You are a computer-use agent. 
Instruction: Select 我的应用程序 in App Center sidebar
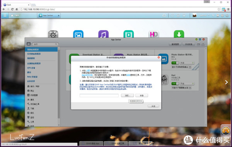point(41,49)
